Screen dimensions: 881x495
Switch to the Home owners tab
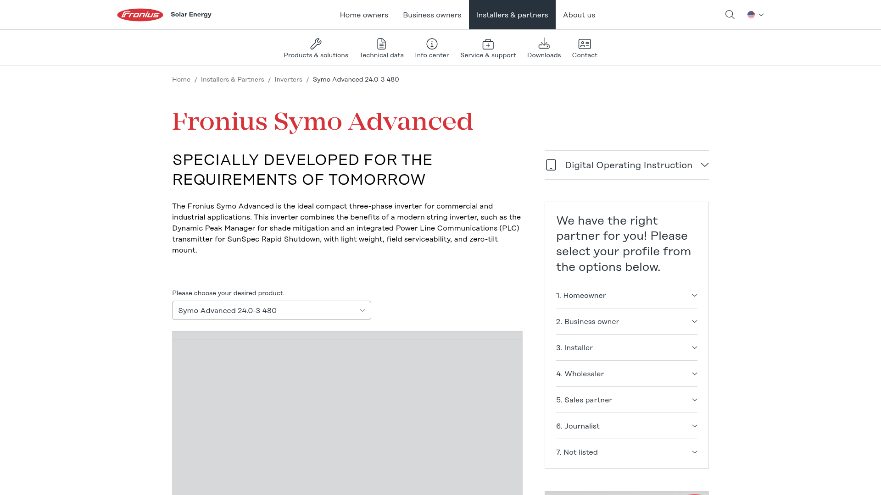[x=364, y=15]
